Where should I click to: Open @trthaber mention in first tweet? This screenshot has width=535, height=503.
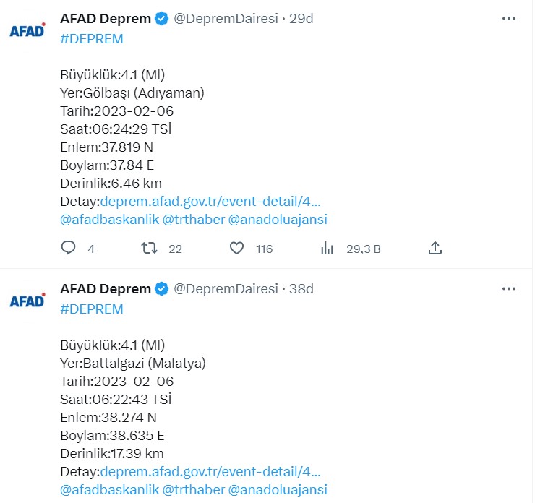pyautogui.click(x=194, y=219)
